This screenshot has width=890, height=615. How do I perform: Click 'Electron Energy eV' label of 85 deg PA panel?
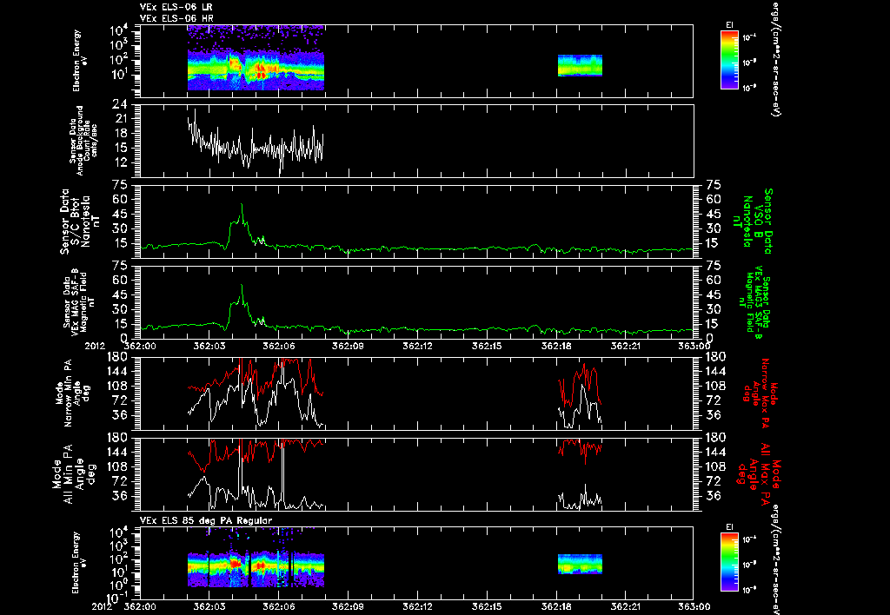pyautogui.click(x=79, y=562)
